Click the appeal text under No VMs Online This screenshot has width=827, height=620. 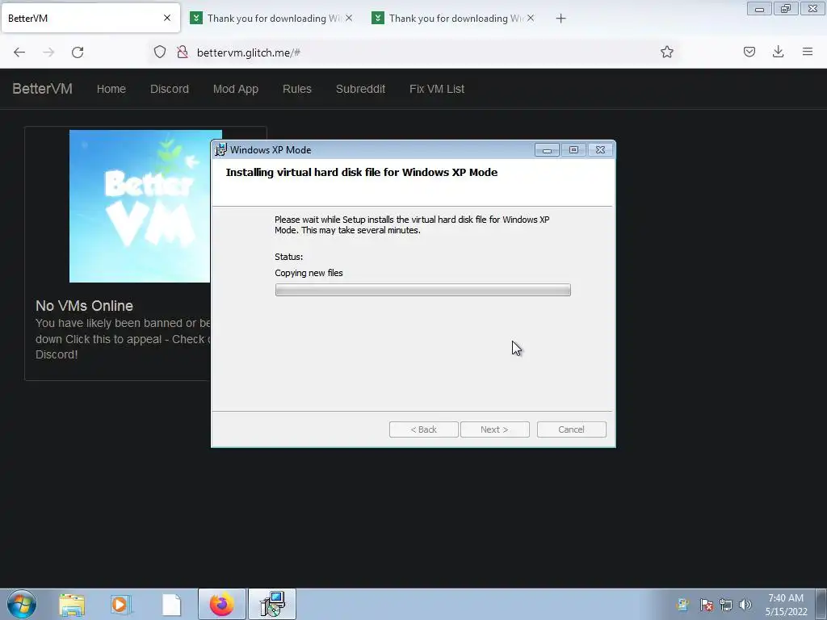tap(123, 339)
